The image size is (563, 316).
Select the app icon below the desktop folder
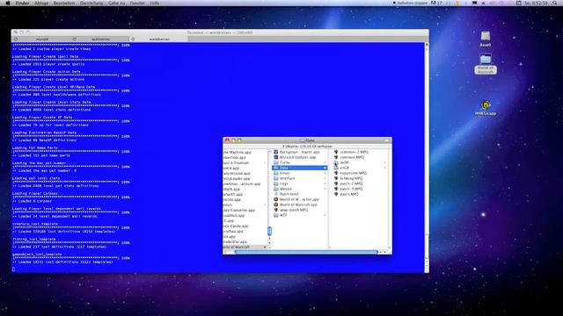click(486, 105)
